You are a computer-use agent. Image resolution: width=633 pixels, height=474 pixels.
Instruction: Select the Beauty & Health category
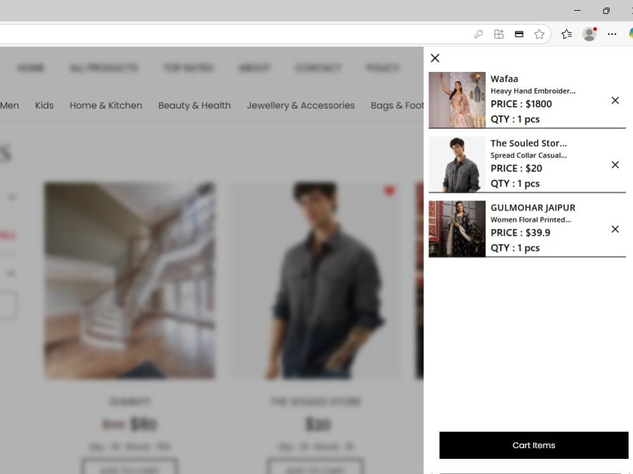(194, 106)
